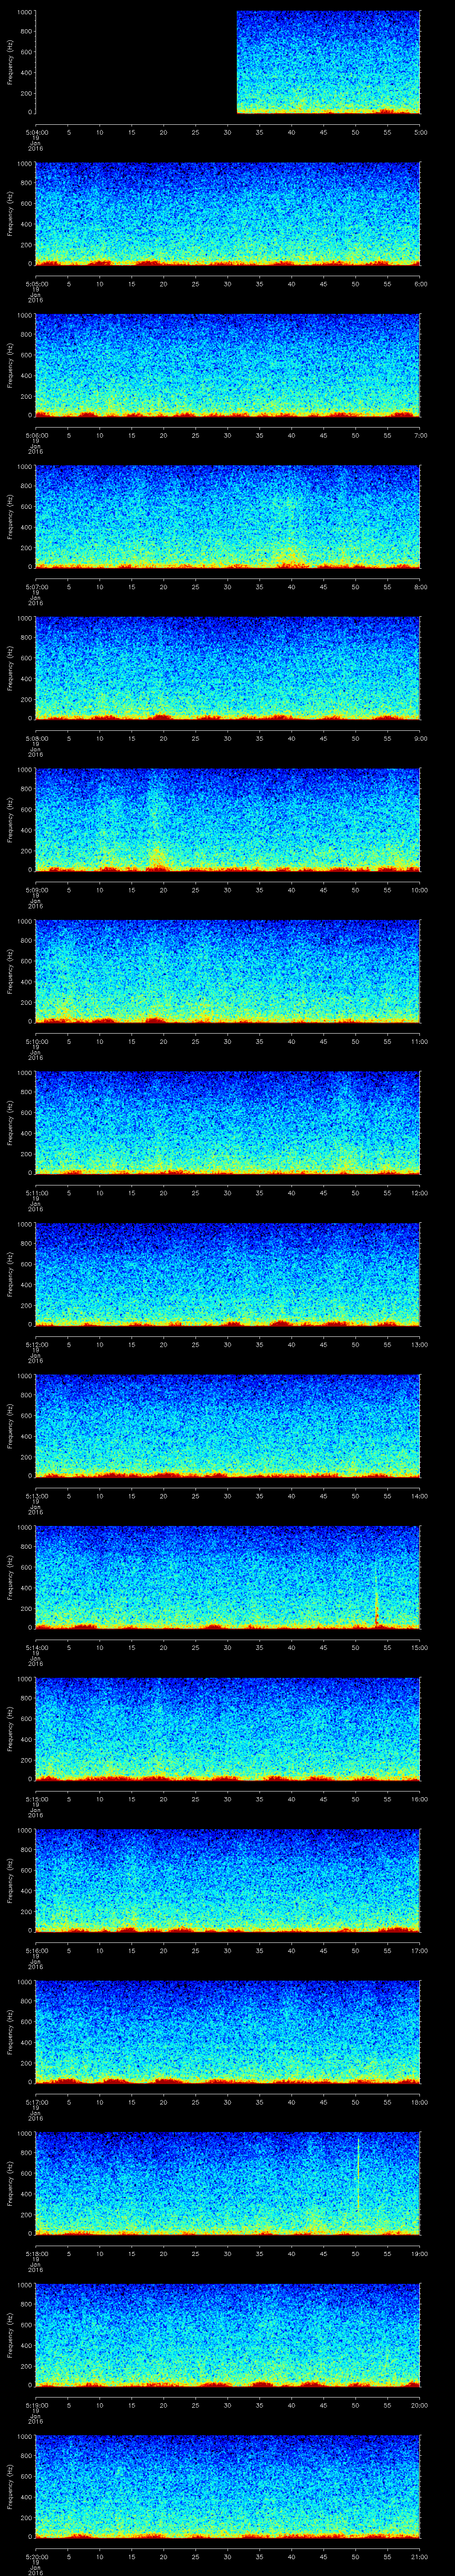Viewport: 455px width, 2576px height.
Task: Select the bright vertical streak in the 5:14:00 spectrogram
Action: coord(376,1595)
